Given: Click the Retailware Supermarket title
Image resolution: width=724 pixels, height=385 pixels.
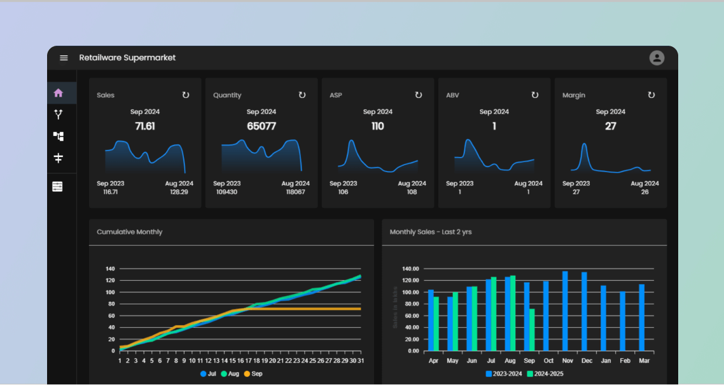Looking at the screenshot, I should [127, 58].
